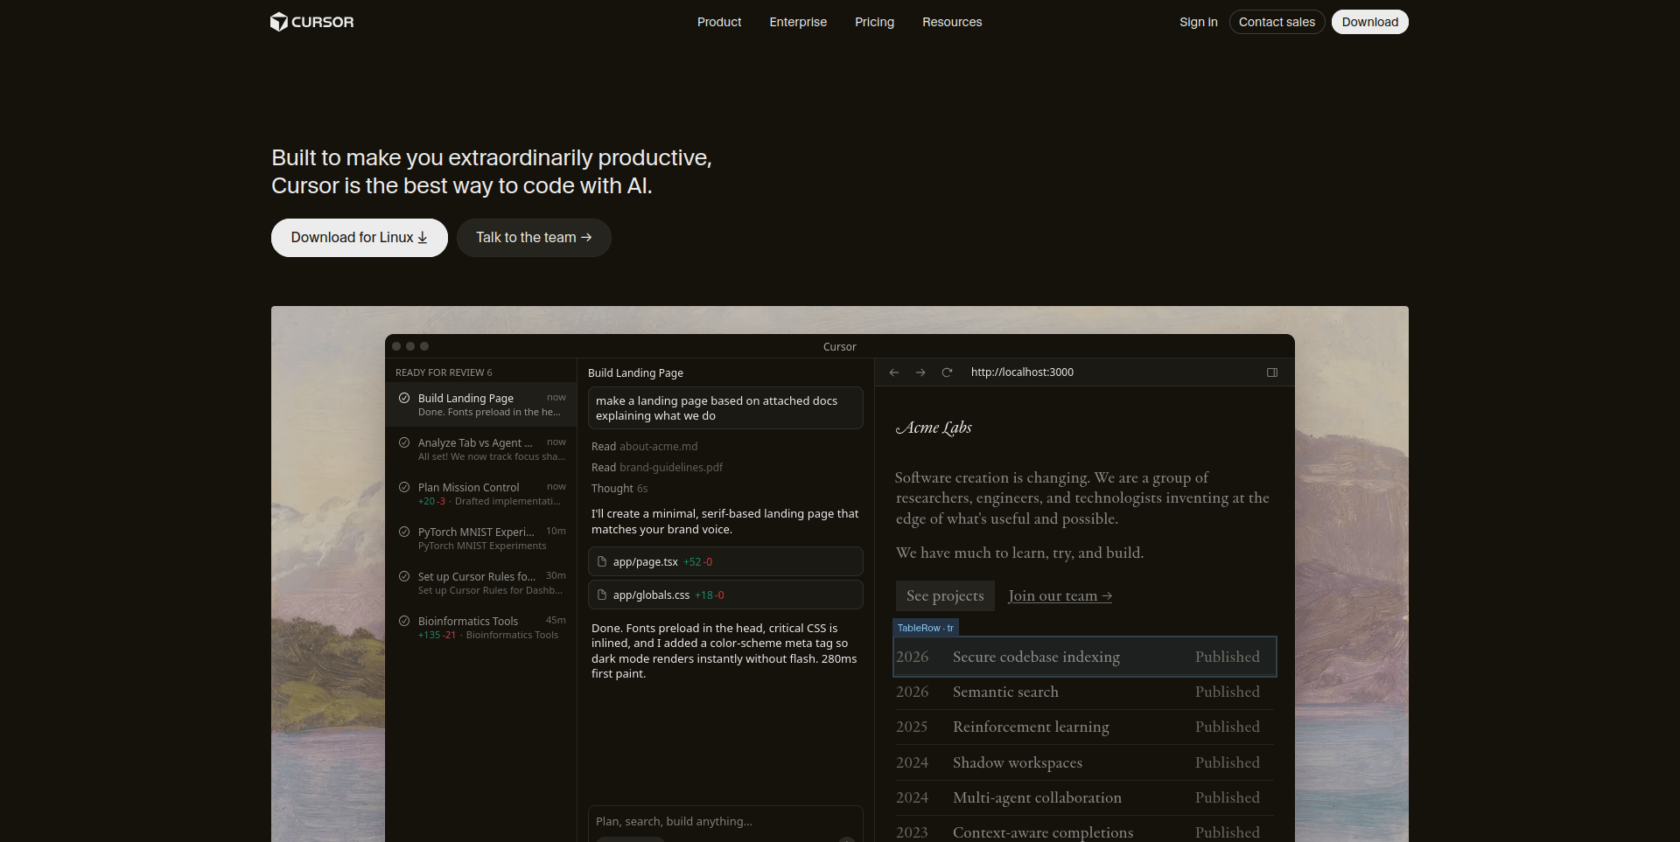Screen dimensions: 1680x842
Task: Click the Cursor logo in header
Action: [311, 22]
